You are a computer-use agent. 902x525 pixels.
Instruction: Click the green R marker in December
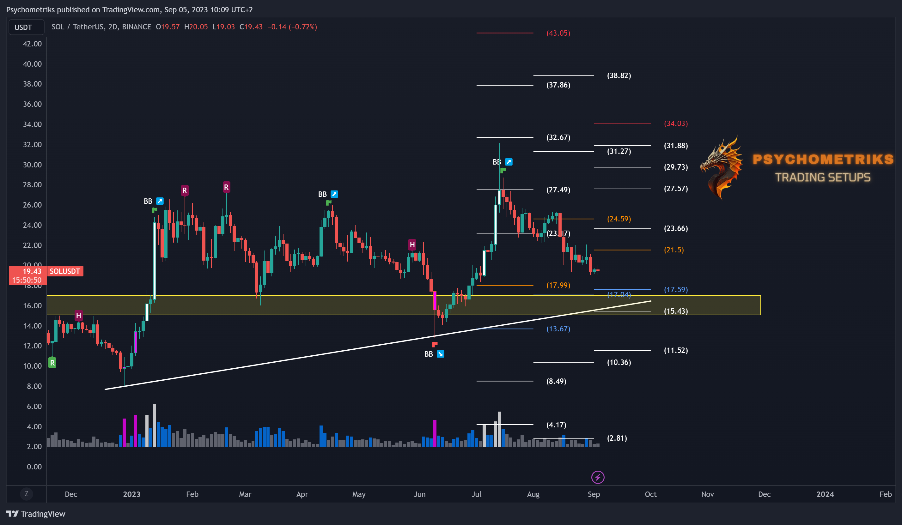[52, 363]
